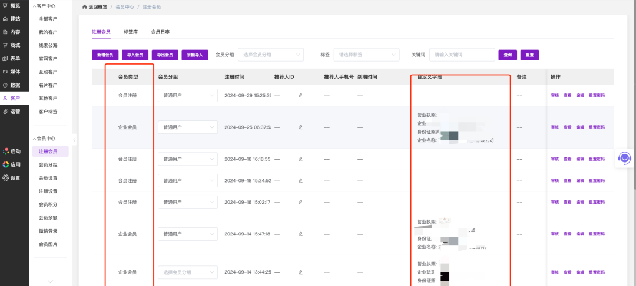Viewport: 636px width, 286px height.
Task: Switch to the 标签库 tab
Action: click(x=131, y=32)
